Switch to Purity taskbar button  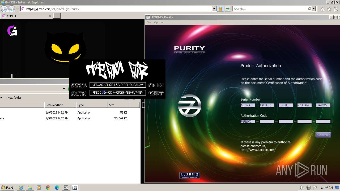pyautogui.click(x=66, y=188)
